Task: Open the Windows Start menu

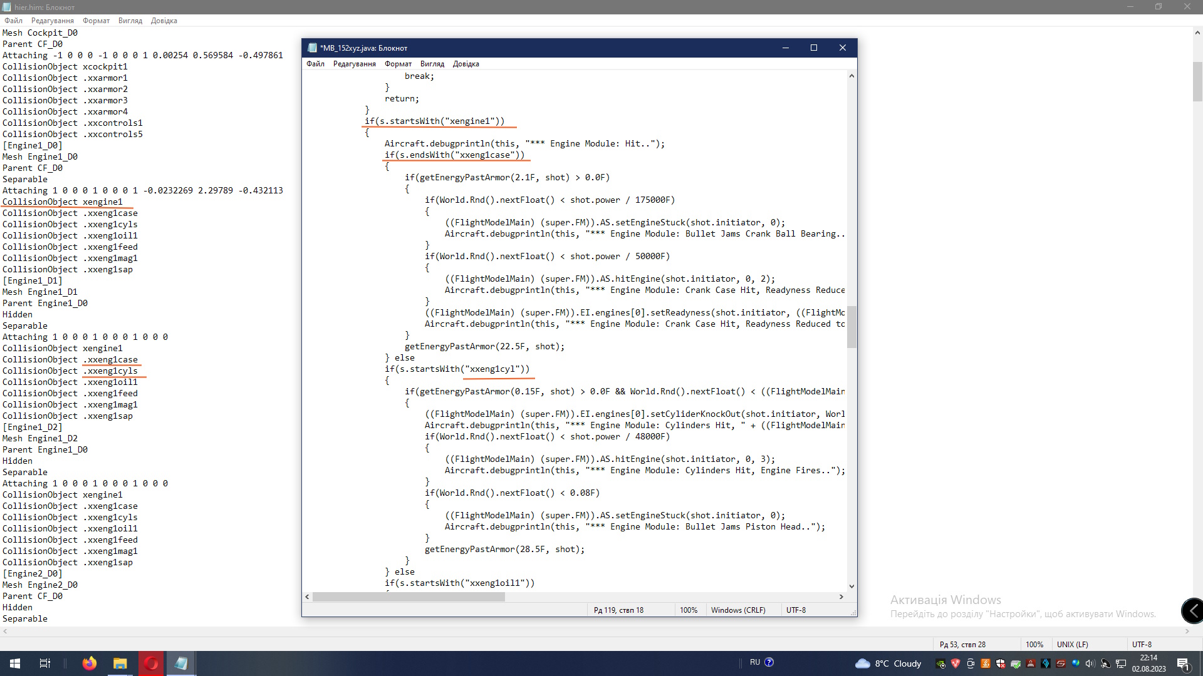Action: 15,663
